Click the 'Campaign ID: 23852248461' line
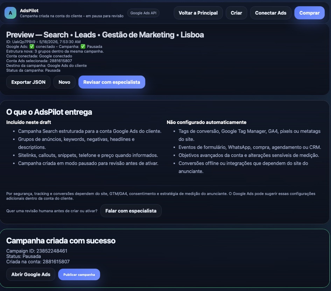Image resolution: width=331 pixels, height=291 pixels. pyautogui.click(x=37, y=251)
